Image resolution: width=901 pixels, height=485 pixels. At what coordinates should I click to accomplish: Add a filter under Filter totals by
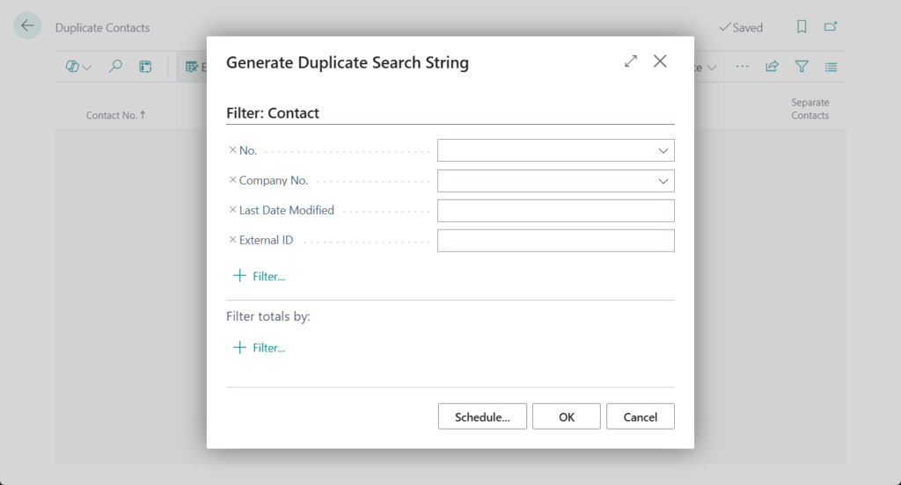tap(260, 348)
